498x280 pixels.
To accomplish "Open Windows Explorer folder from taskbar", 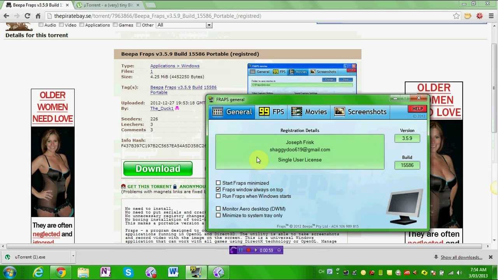I will (83, 272).
